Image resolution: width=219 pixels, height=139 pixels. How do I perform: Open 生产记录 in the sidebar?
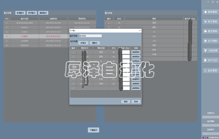(211, 60)
